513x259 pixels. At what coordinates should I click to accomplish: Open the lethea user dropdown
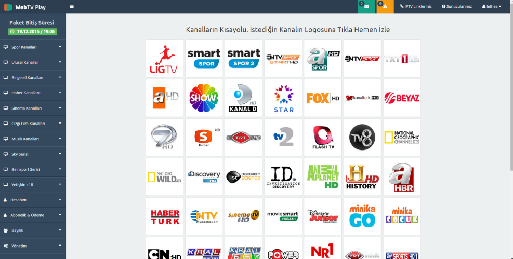pyautogui.click(x=491, y=7)
